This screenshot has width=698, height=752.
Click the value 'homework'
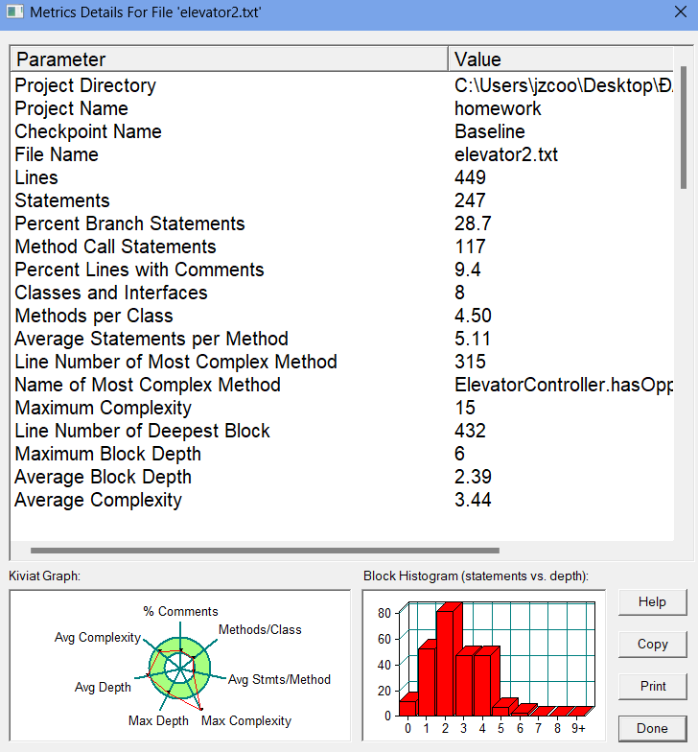point(498,109)
